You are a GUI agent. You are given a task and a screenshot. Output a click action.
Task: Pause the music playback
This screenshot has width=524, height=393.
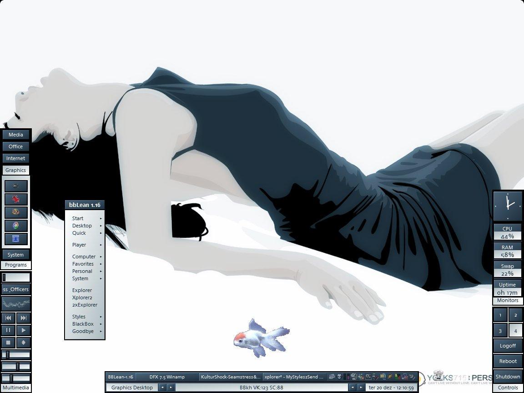[8, 330]
